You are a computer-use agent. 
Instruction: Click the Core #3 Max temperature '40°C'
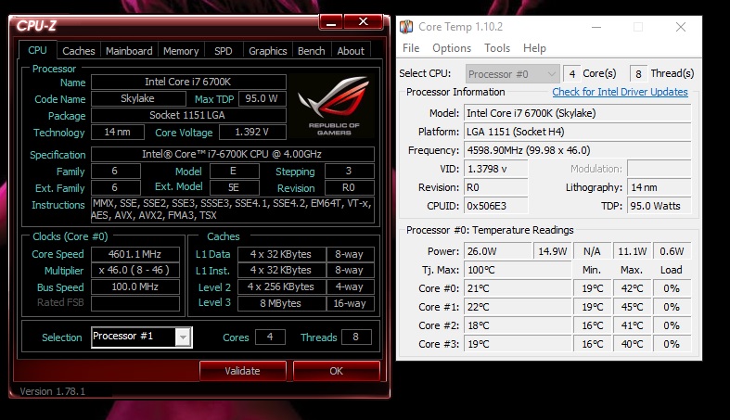[633, 344]
